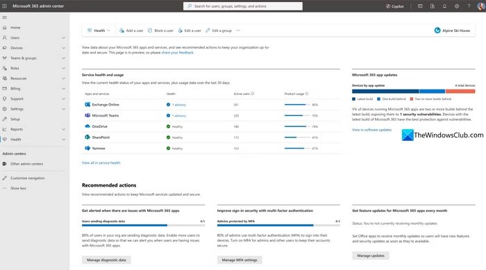The width and height of the screenshot is (486, 270).
Task: Click the Other admin centers icon
Action: tap(5, 164)
